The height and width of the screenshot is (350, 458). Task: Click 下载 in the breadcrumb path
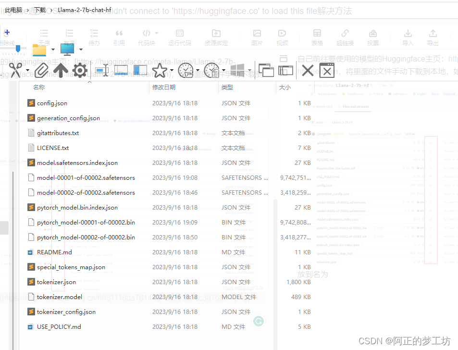tap(39, 10)
